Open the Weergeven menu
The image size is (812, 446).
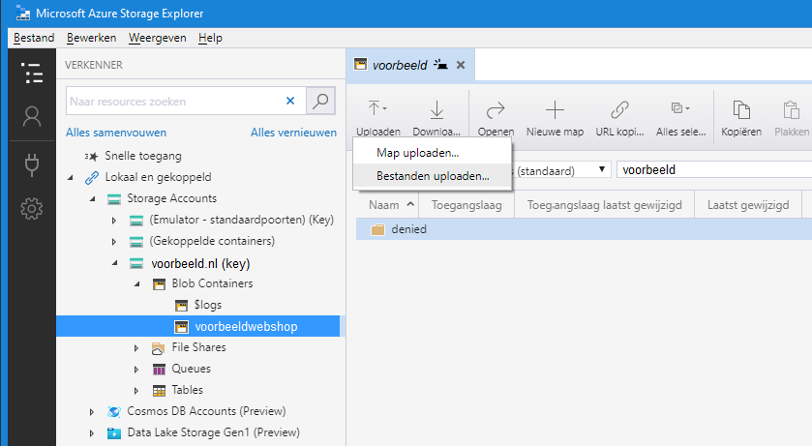(158, 38)
